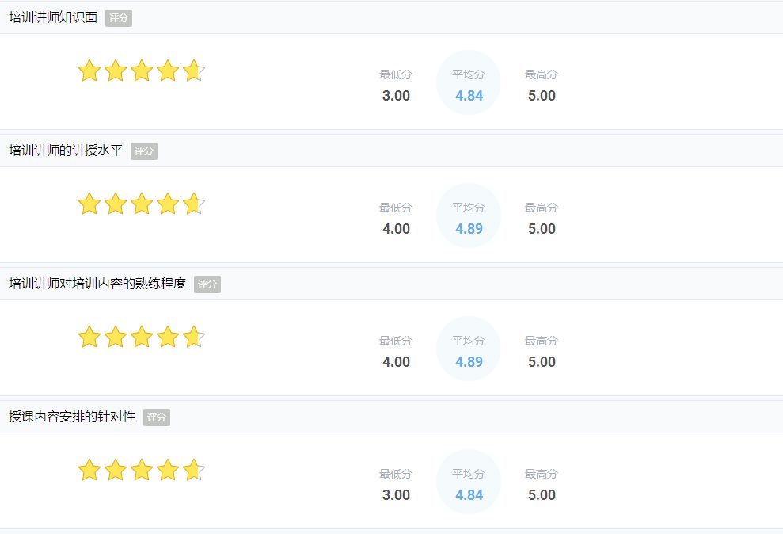The height and width of the screenshot is (534, 783).
Task: Select fifth star under 培训讲师的讲授水平
Action: click(193, 204)
